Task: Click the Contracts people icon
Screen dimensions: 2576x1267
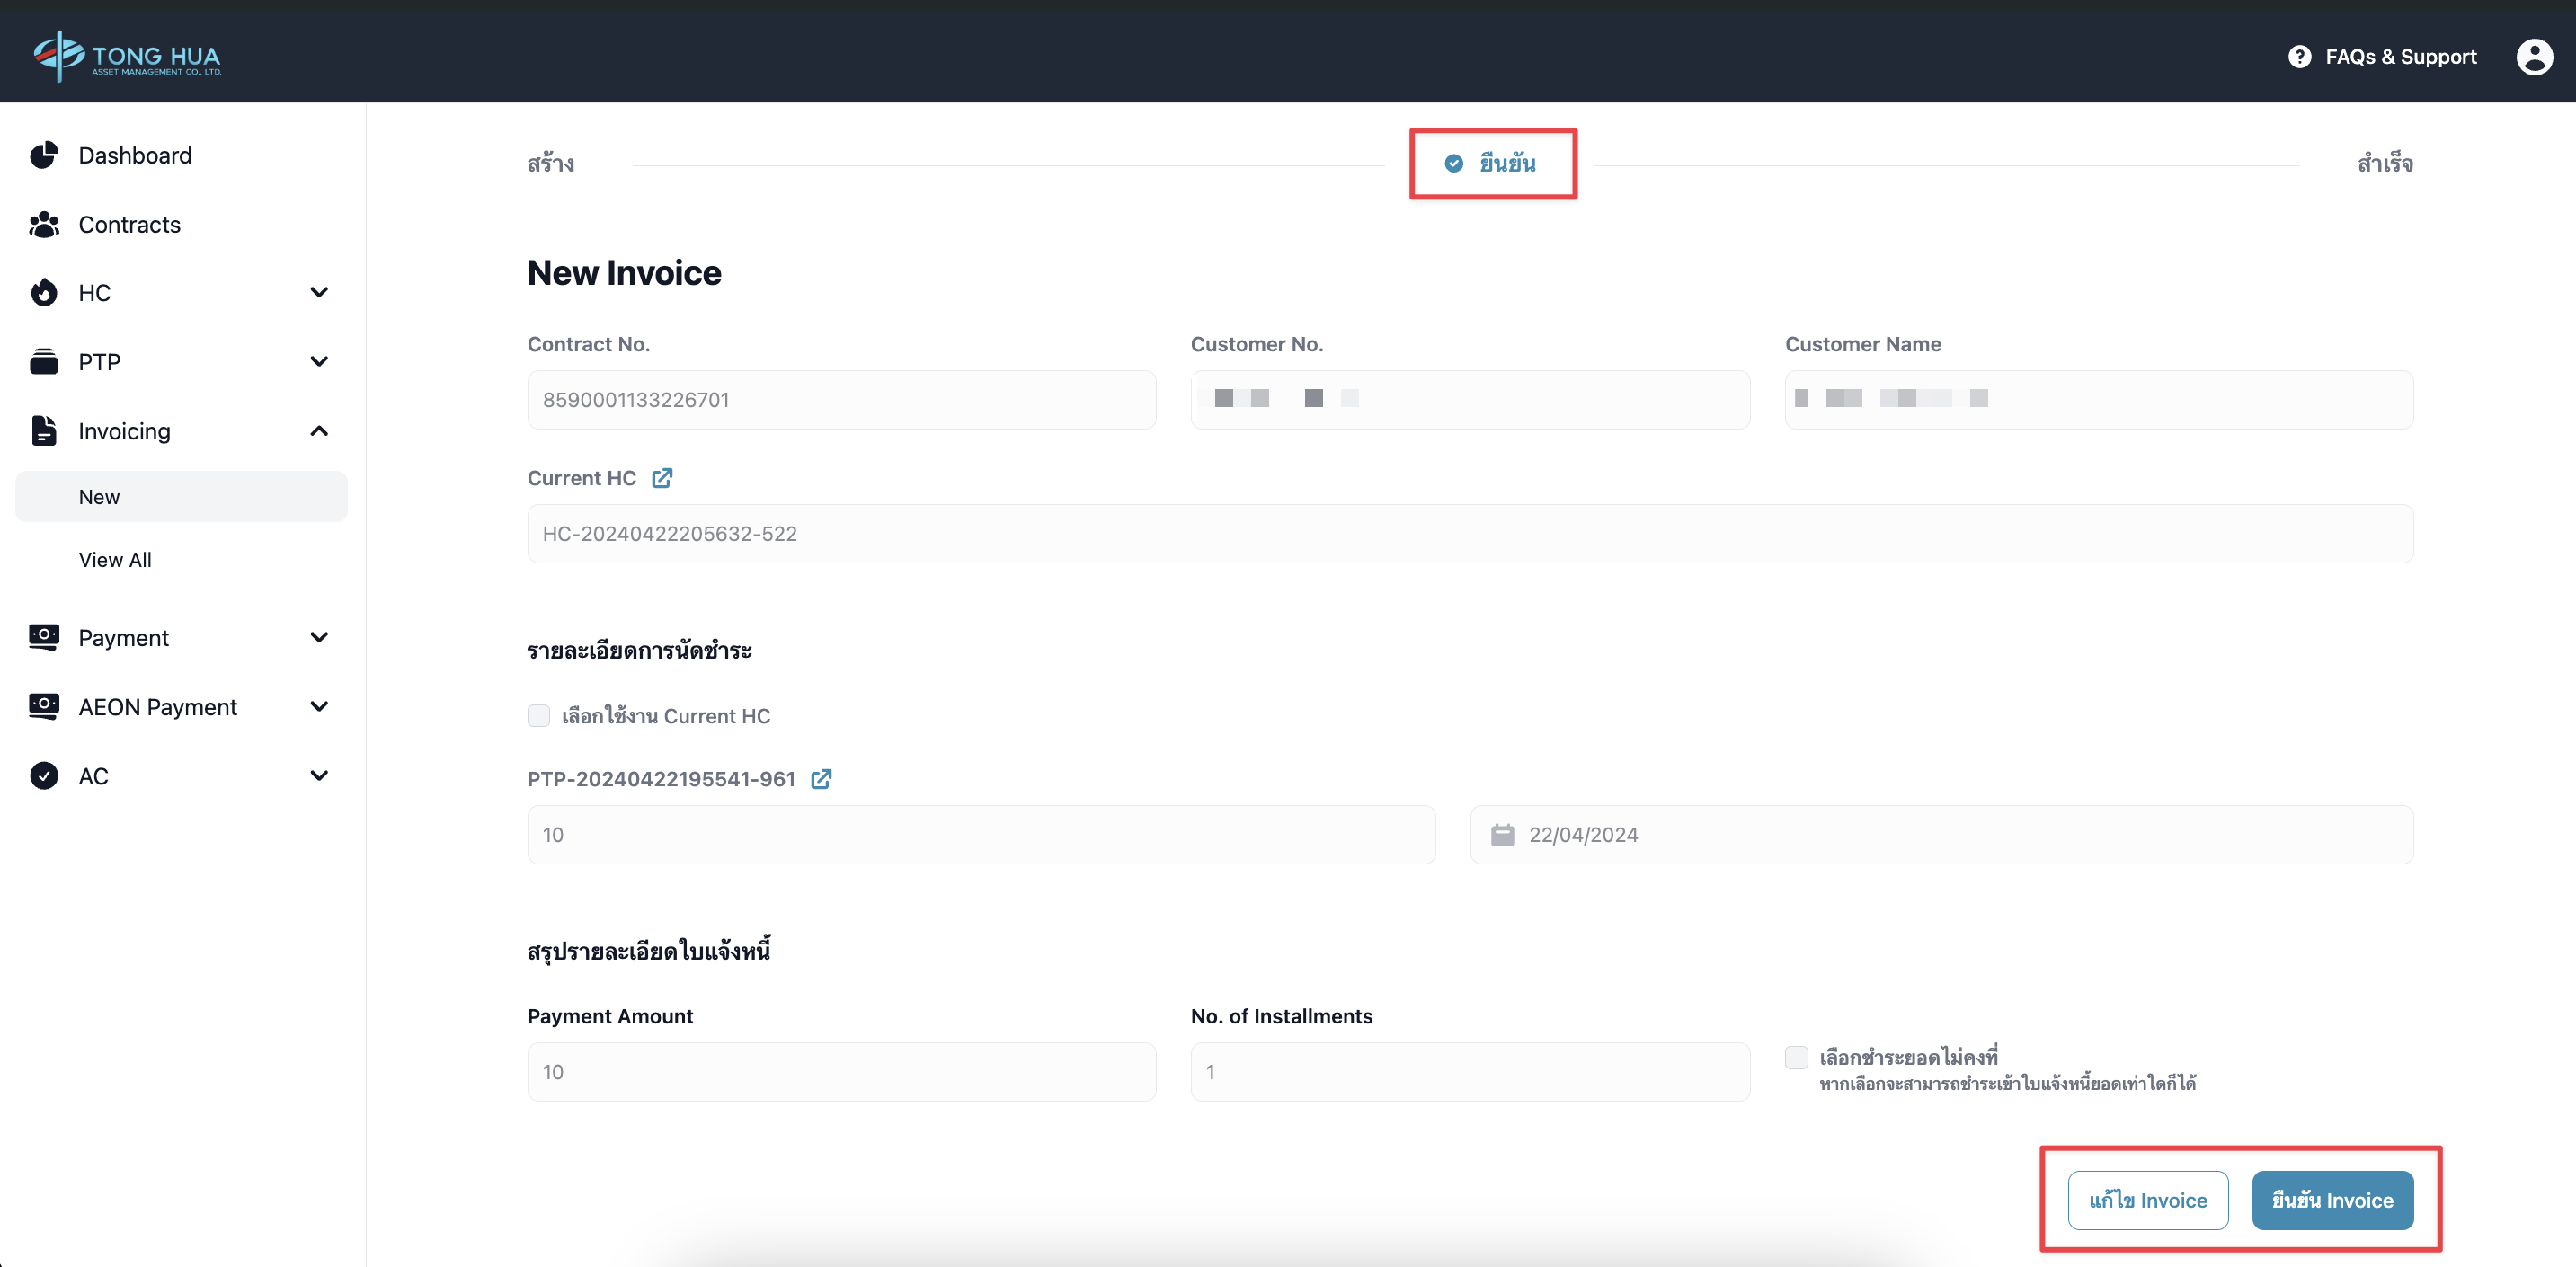Action: point(44,224)
